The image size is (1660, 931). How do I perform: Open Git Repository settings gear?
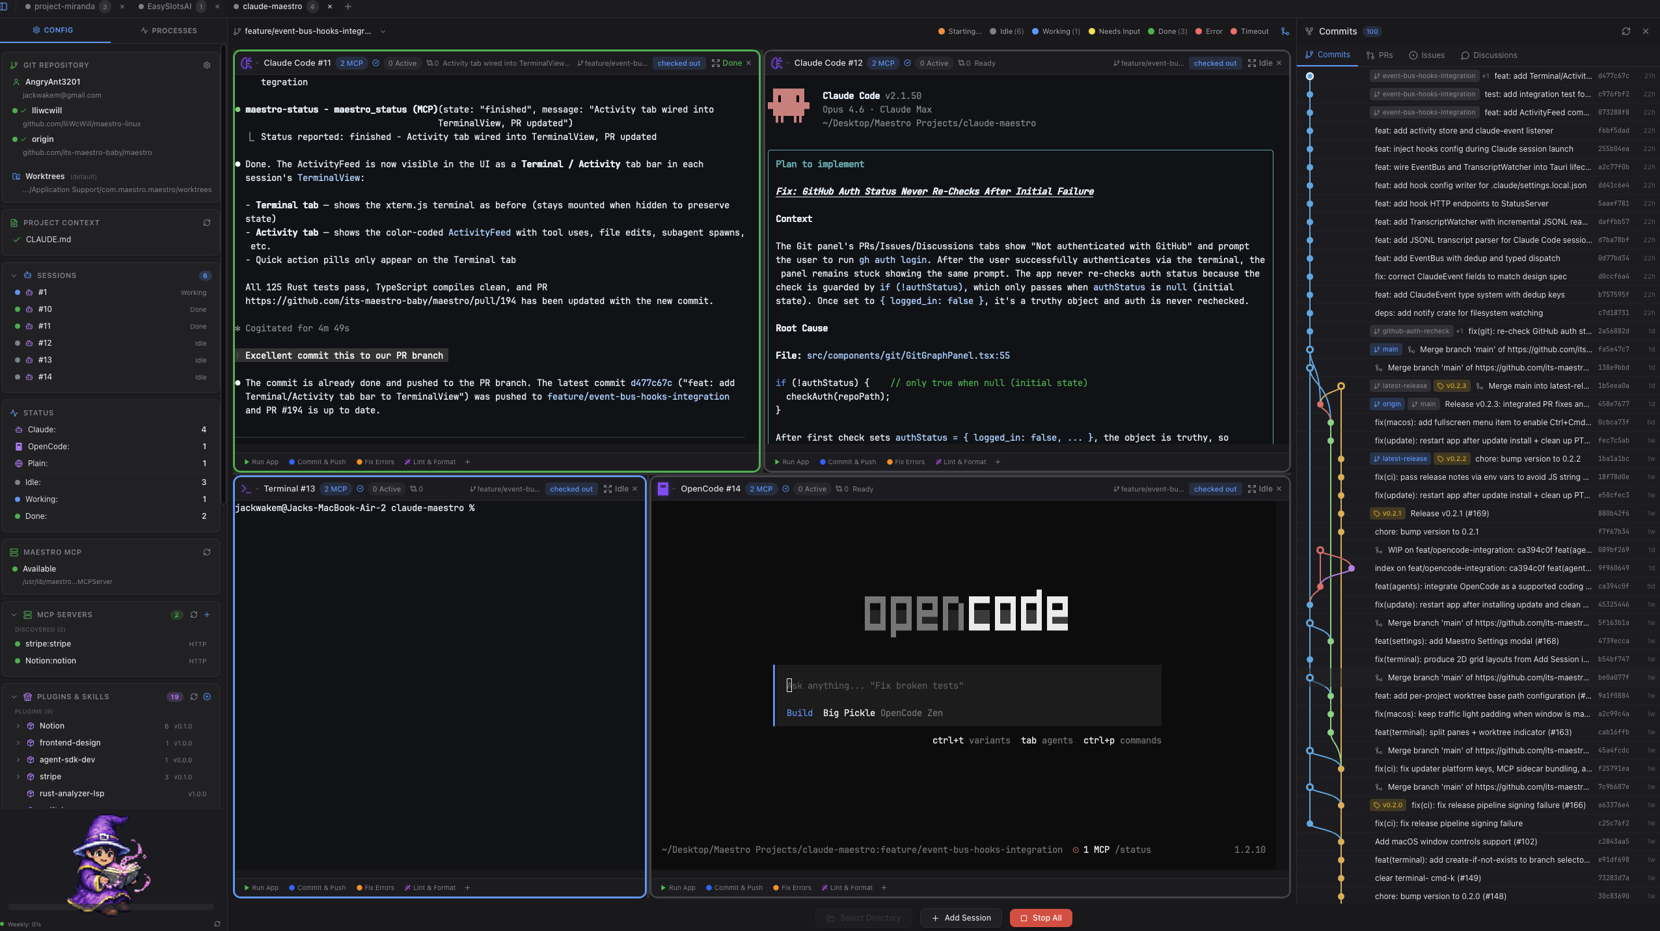click(207, 65)
